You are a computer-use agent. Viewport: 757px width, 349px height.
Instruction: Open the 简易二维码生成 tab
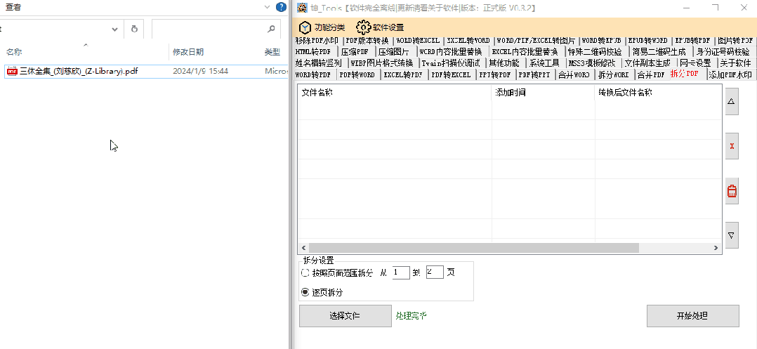point(659,52)
